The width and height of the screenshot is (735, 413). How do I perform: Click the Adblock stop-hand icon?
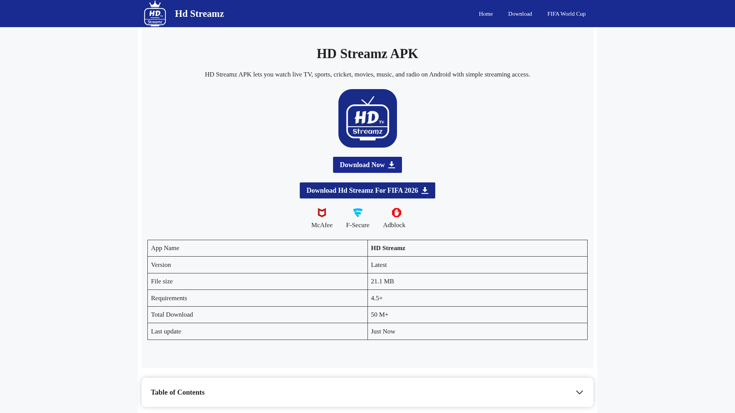tap(397, 213)
